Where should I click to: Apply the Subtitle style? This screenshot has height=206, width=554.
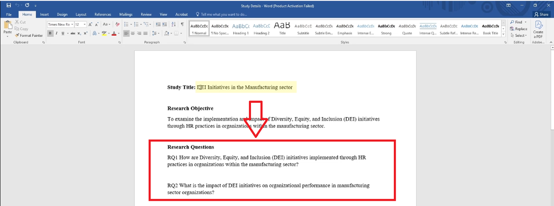[x=303, y=29]
